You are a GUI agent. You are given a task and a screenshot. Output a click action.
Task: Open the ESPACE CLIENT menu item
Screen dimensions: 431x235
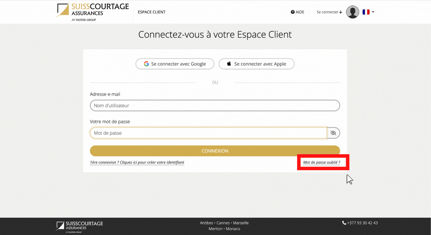(151, 12)
